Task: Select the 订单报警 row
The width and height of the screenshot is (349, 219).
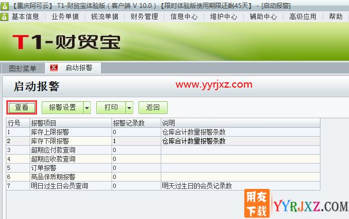Action: tap(163, 168)
